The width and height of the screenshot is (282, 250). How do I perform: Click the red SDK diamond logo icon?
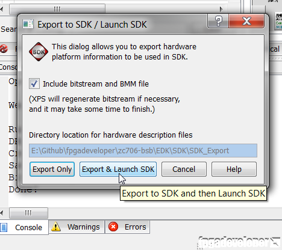pyautogui.click(x=39, y=52)
